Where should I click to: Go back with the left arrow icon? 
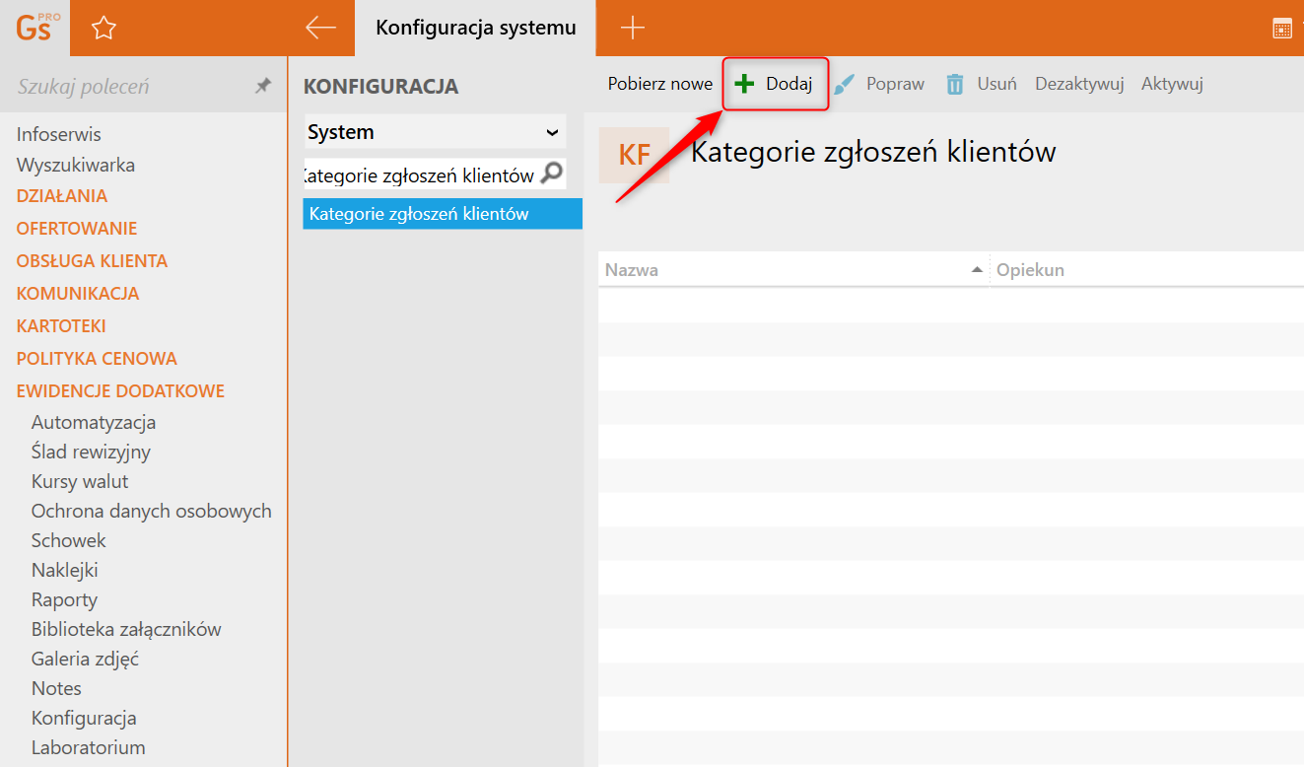tap(321, 28)
